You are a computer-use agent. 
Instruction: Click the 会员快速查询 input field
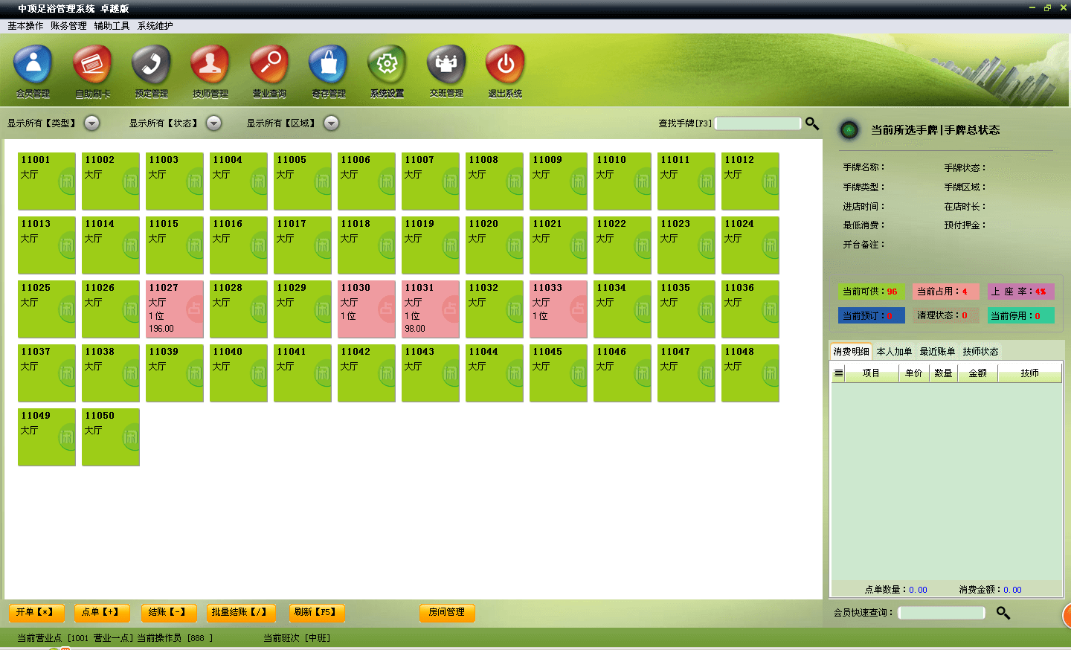pos(942,613)
